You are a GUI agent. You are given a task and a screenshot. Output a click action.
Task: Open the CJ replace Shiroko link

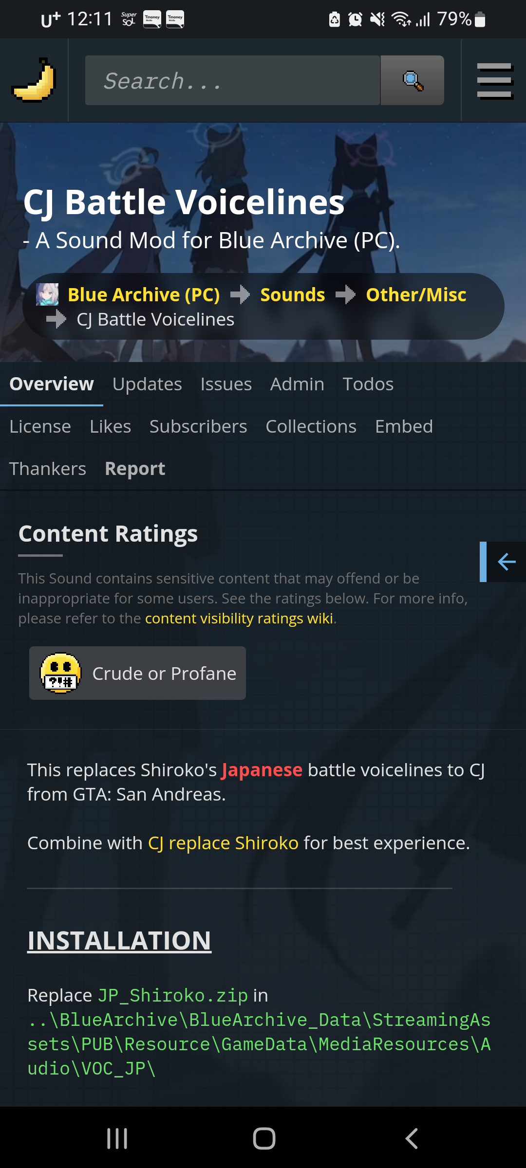pos(223,843)
